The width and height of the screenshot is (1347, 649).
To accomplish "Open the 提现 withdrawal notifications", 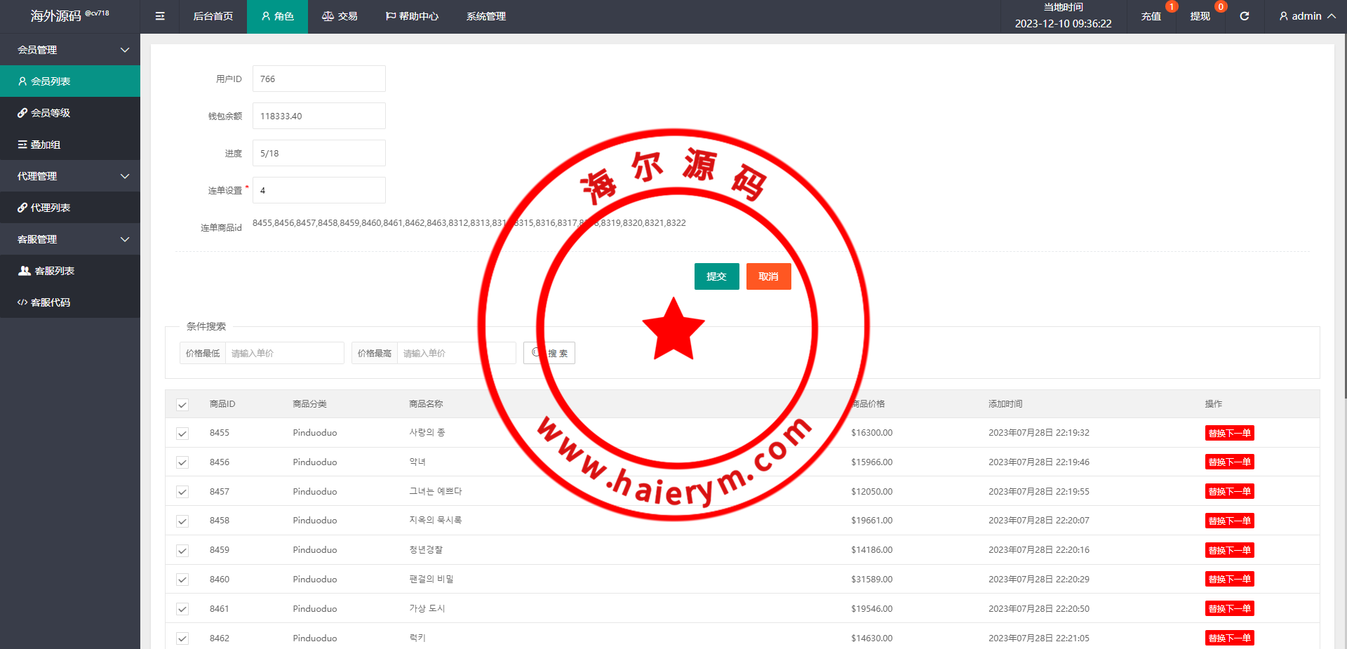I will coord(1200,16).
